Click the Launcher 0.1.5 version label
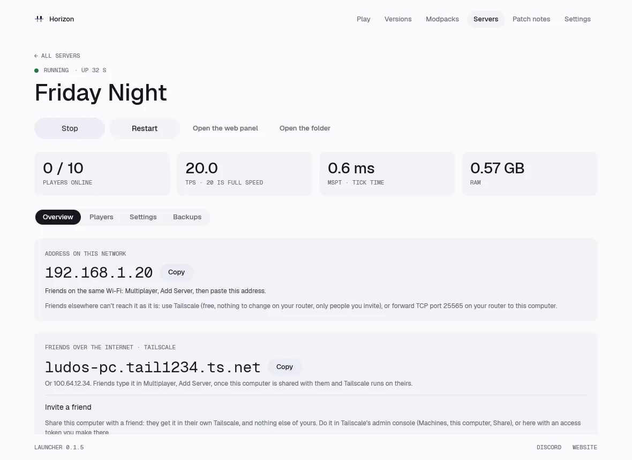632x460 pixels. (x=59, y=448)
